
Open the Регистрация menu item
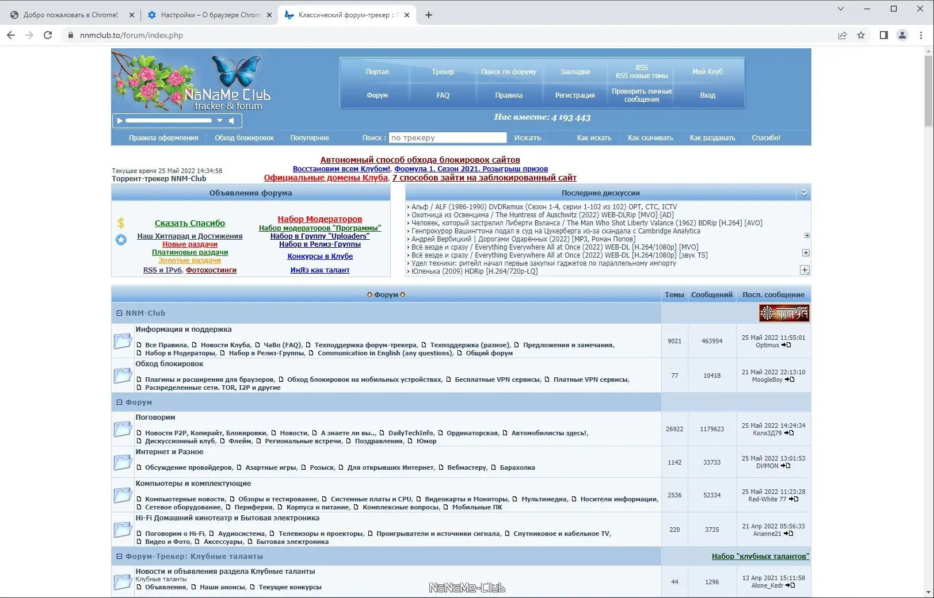(575, 95)
